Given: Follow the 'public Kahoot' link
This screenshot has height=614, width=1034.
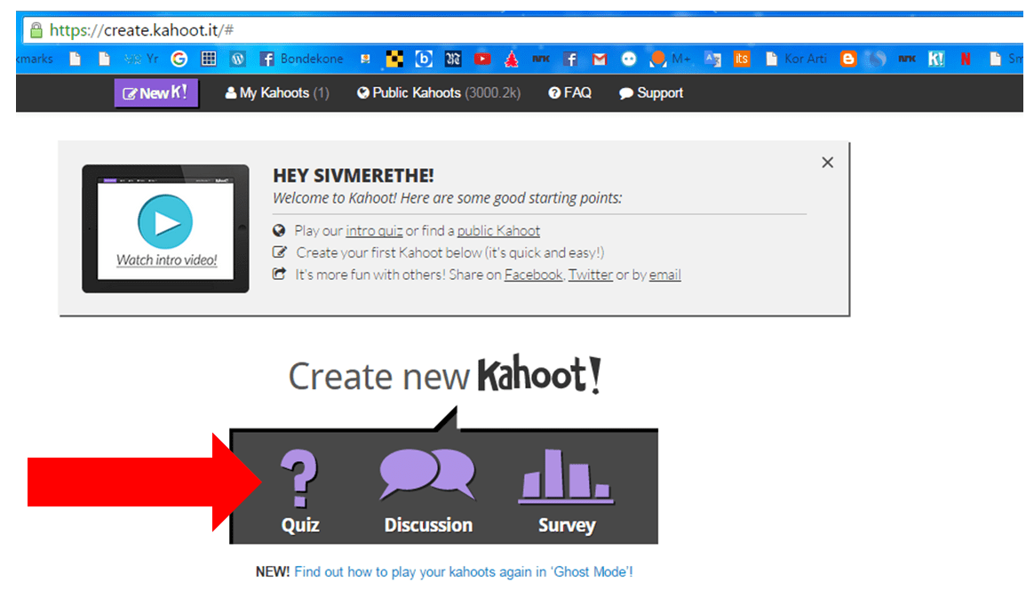Looking at the screenshot, I should click(498, 231).
